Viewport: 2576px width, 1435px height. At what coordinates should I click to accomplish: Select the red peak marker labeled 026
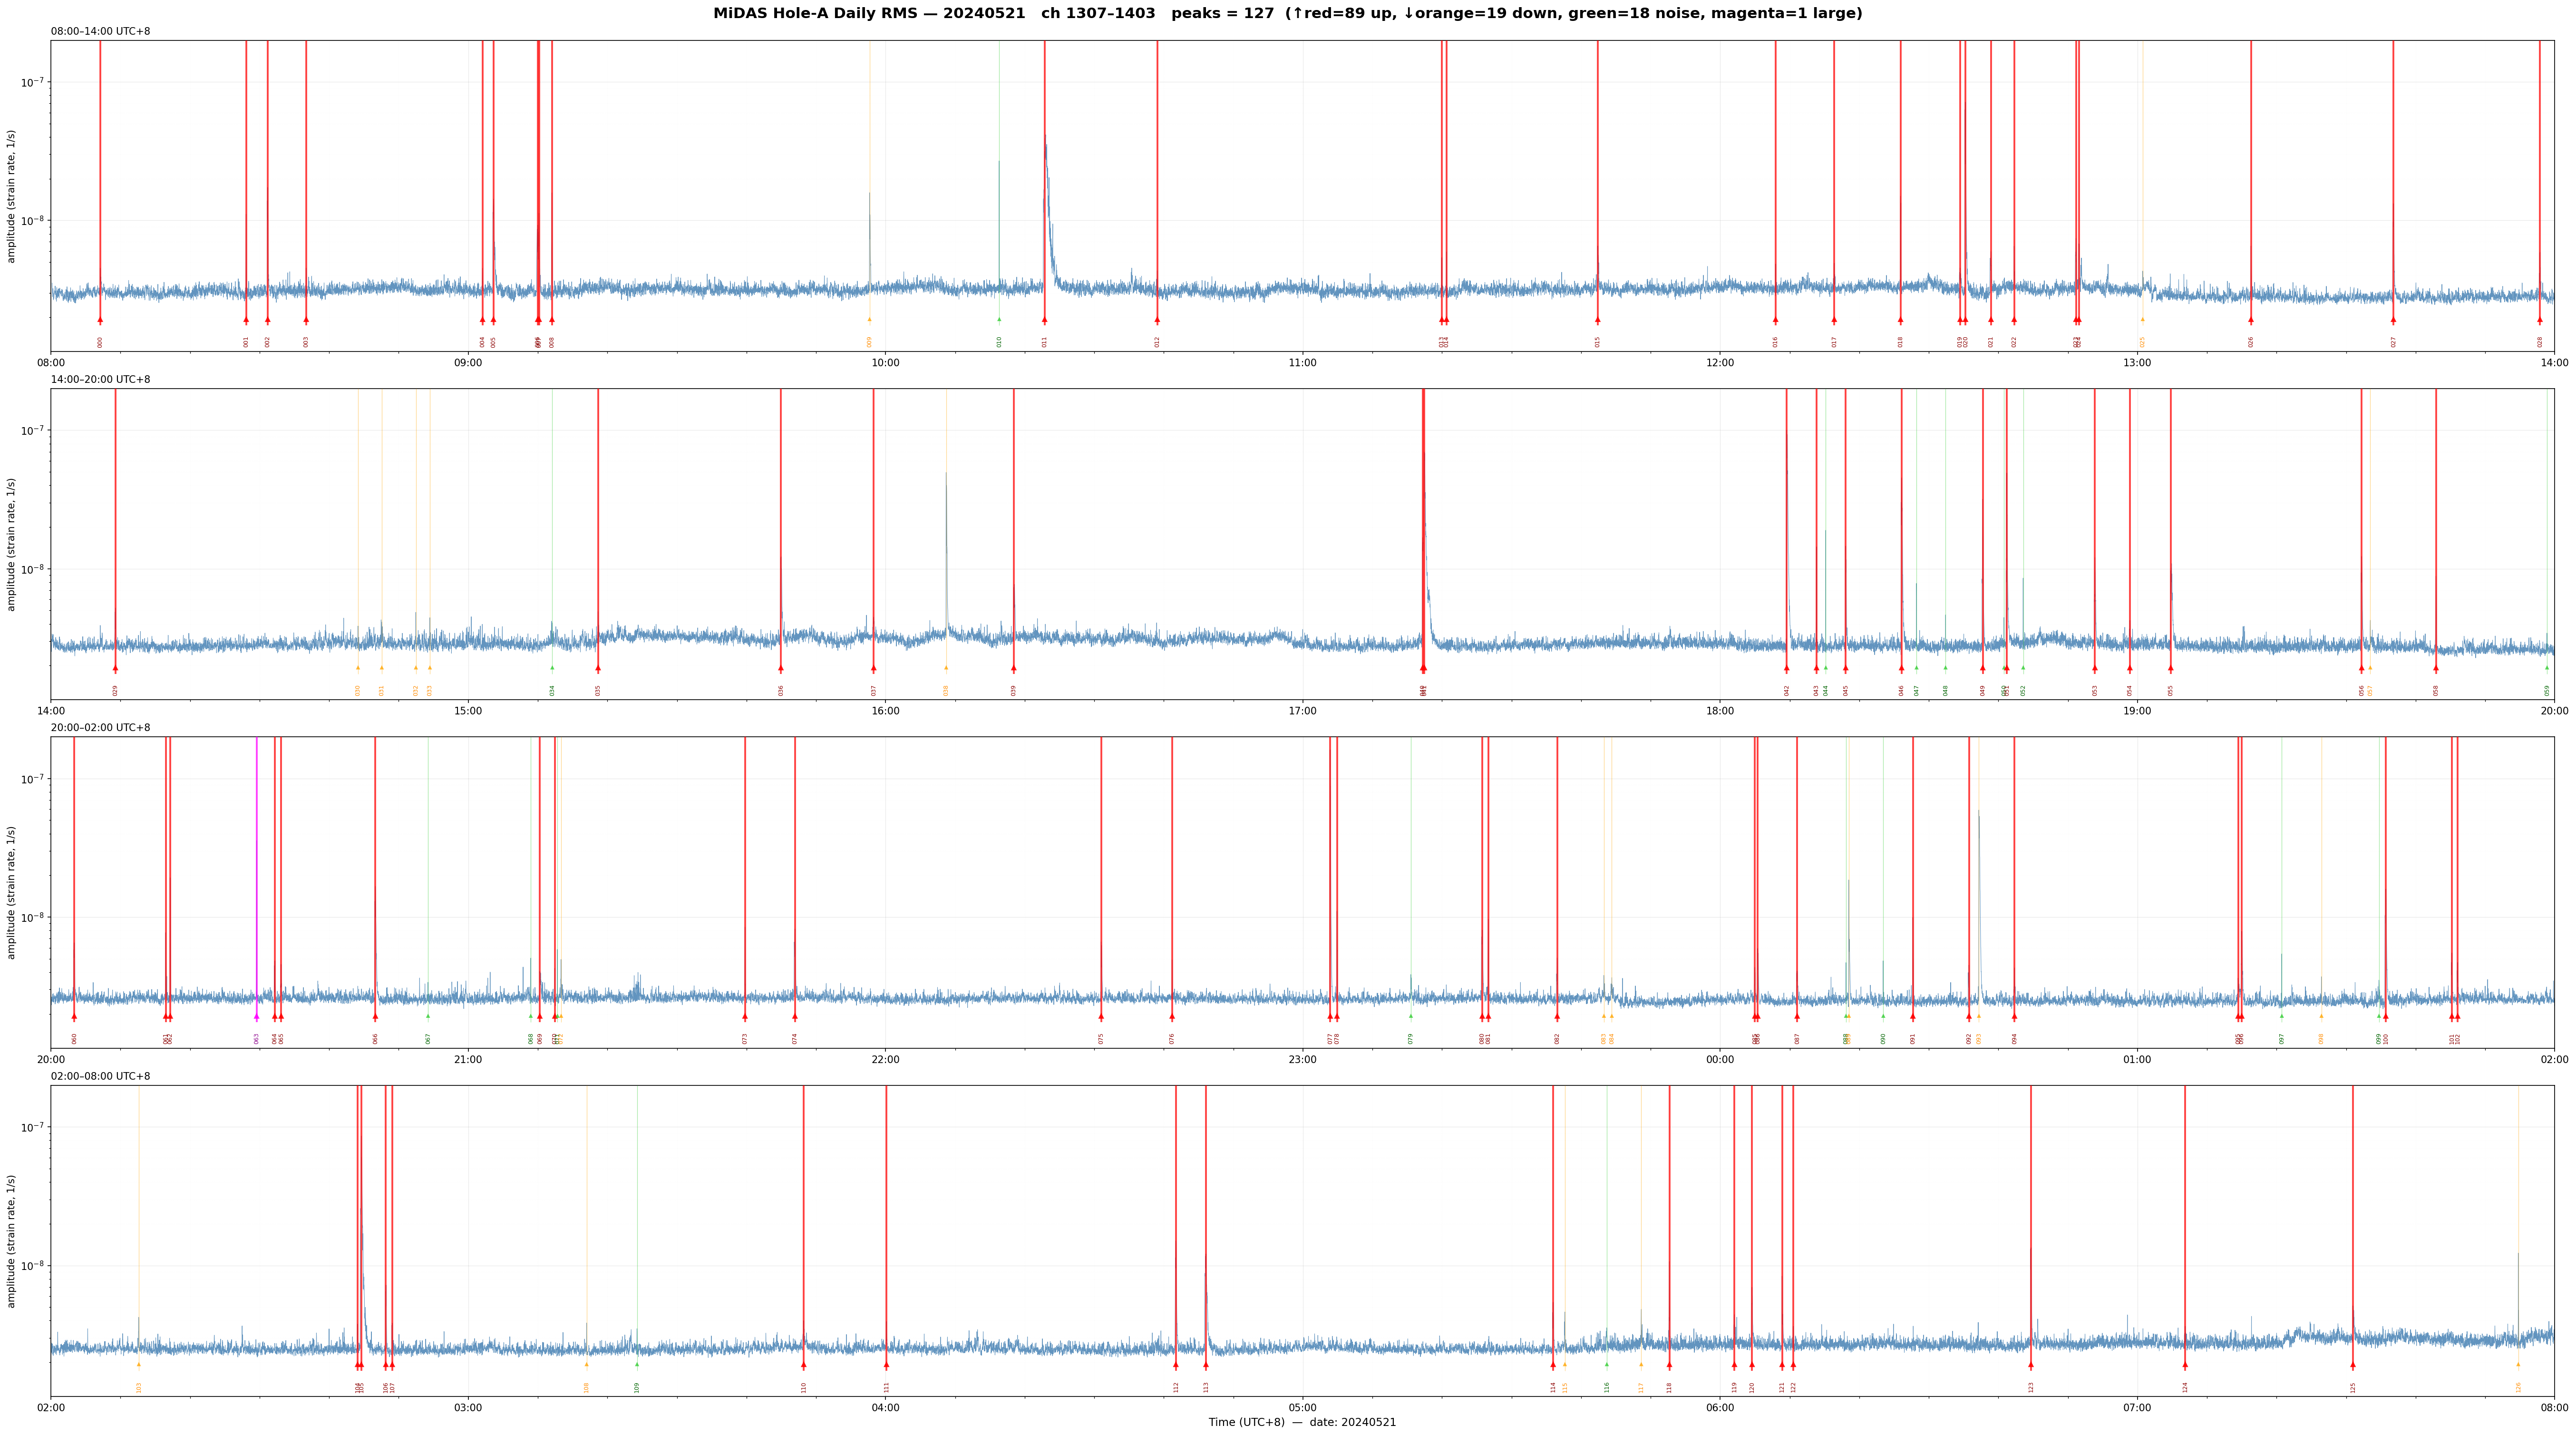(2251, 320)
